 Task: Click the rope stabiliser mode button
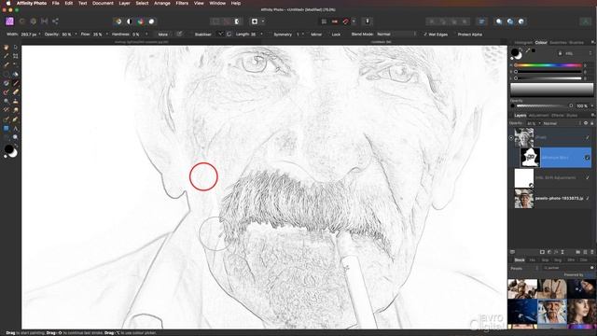coord(220,35)
